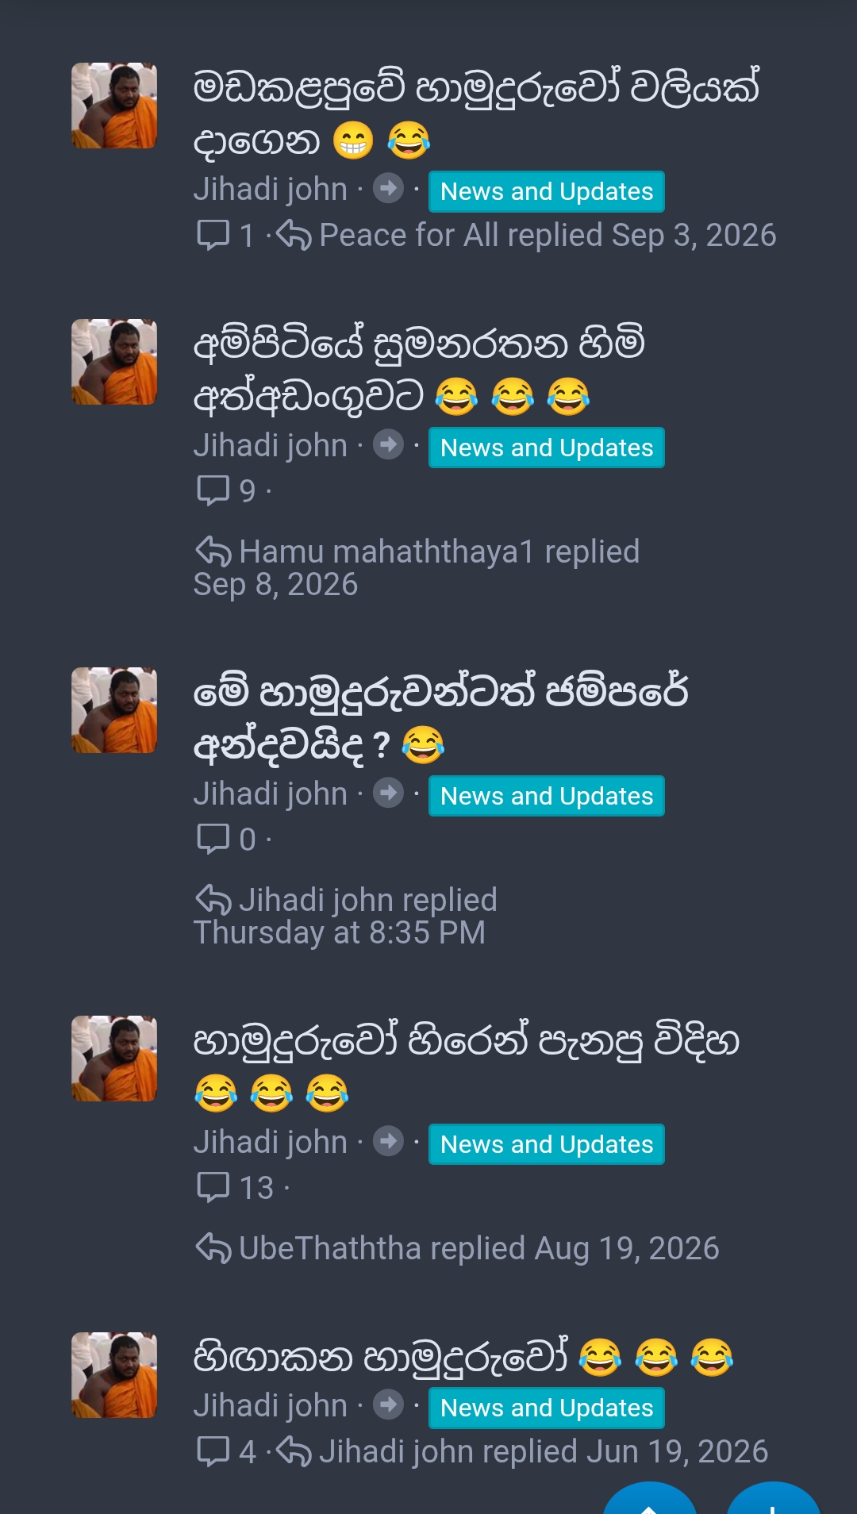The height and width of the screenshot is (1514, 857).
Task: Tap the scroll-to-top floating button
Action: tap(650, 1498)
